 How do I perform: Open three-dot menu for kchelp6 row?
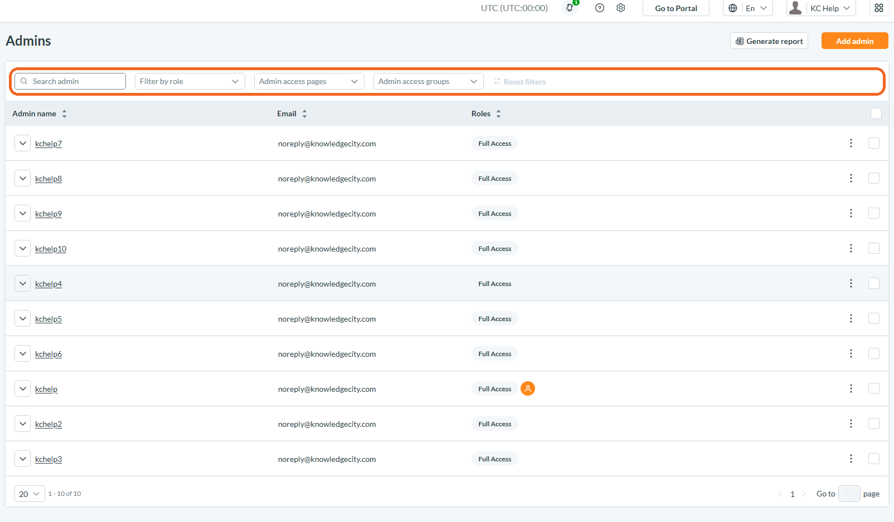[x=851, y=353]
